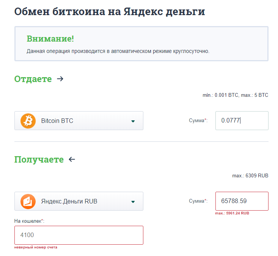278x256 pixels.
Task: Click the max.: 6309 RUB limit text
Action: click(x=250, y=176)
